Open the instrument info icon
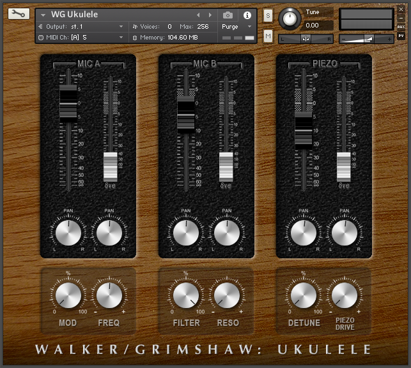The height and width of the screenshot is (368, 411). tap(247, 15)
